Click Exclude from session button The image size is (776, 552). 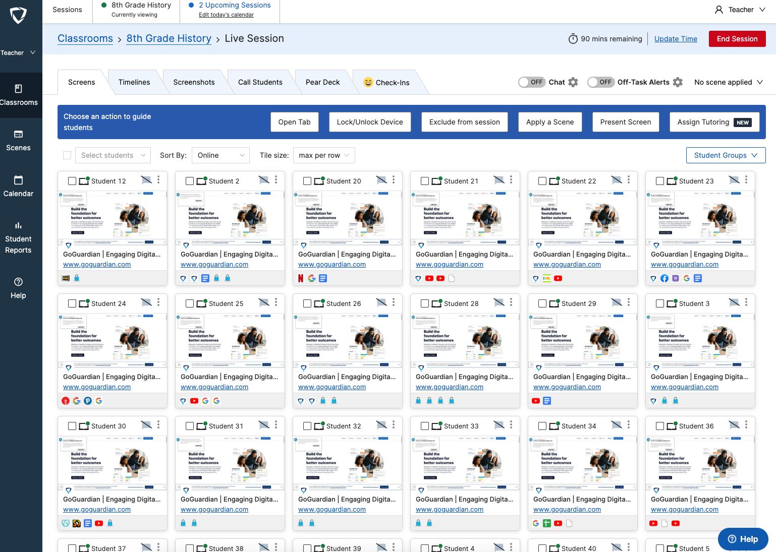click(x=465, y=122)
